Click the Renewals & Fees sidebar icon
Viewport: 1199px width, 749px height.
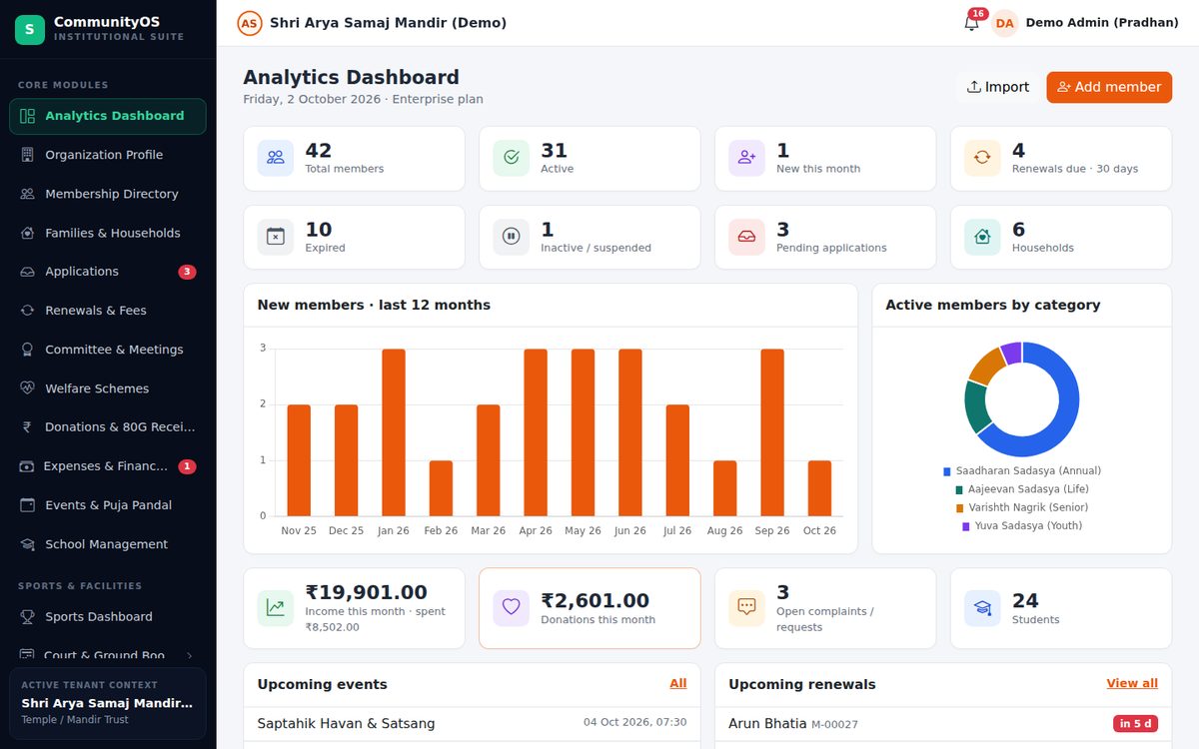(27, 311)
